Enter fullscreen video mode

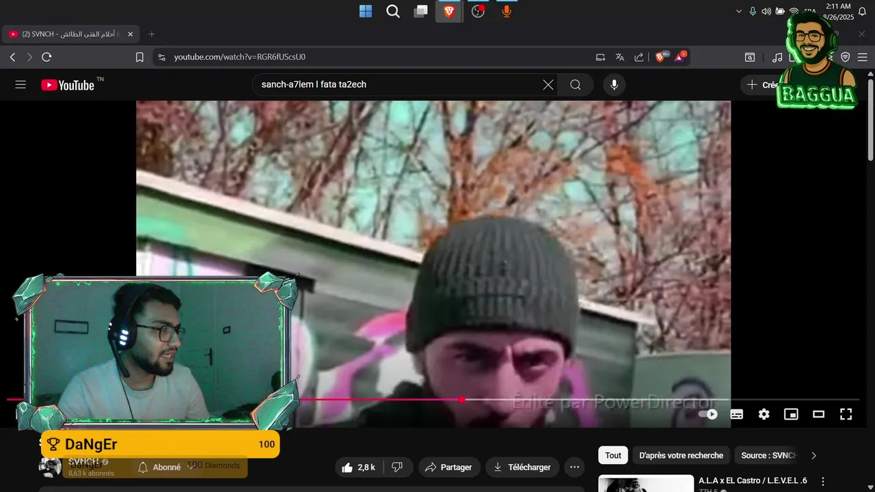(846, 414)
